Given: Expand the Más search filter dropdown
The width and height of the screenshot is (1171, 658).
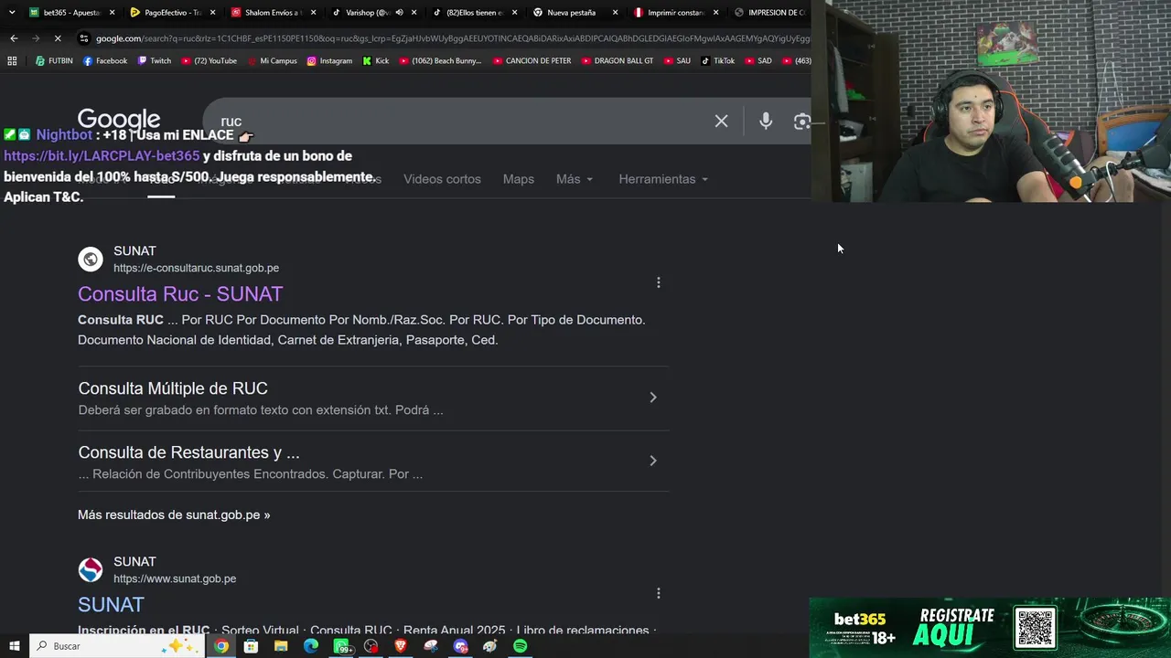Looking at the screenshot, I should (x=575, y=179).
